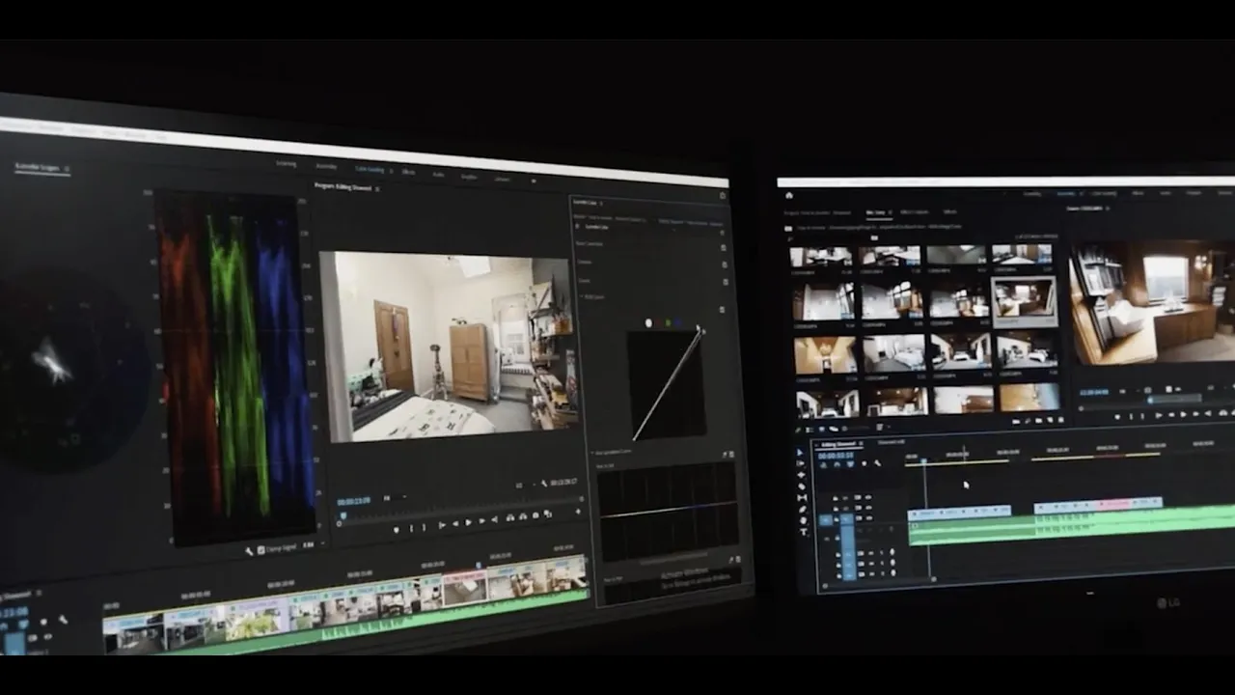Toggle the Creative section checkbox

pyautogui.click(x=725, y=264)
